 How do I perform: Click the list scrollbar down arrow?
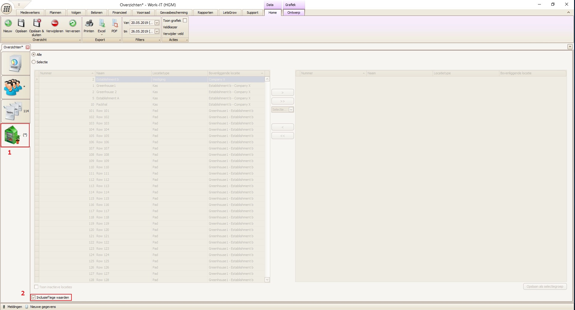(x=267, y=280)
